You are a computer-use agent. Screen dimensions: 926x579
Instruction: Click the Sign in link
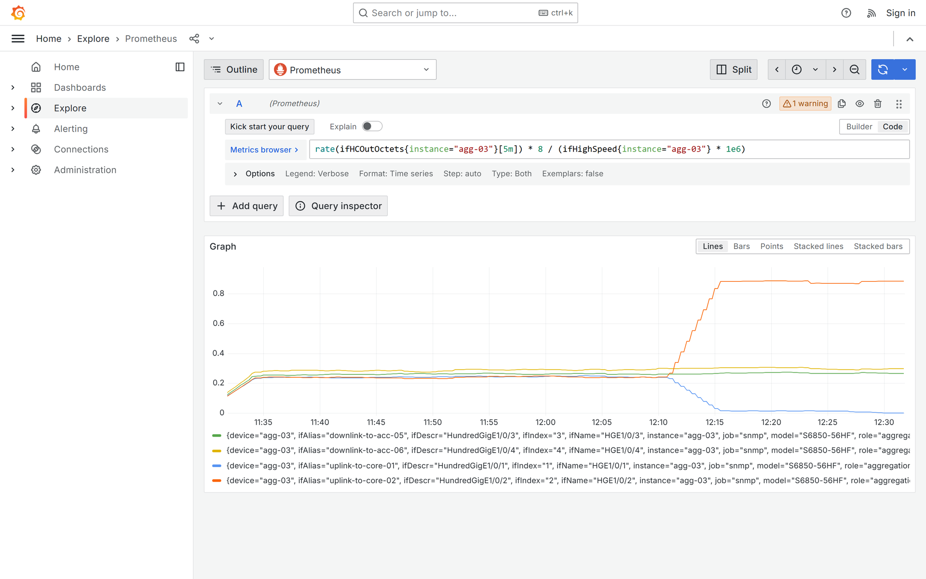pyautogui.click(x=900, y=13)
